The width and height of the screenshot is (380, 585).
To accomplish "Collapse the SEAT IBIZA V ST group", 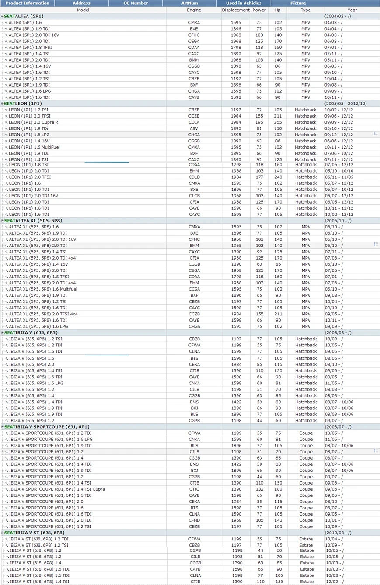I will pyautogui.click(x=2, y=533).
